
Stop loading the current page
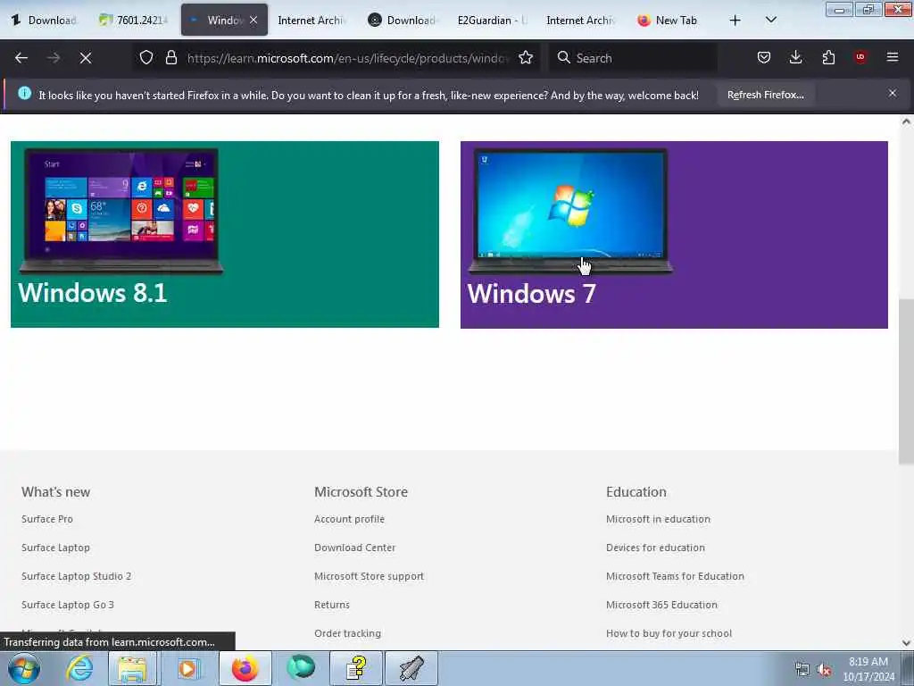[x=86, y=58]
